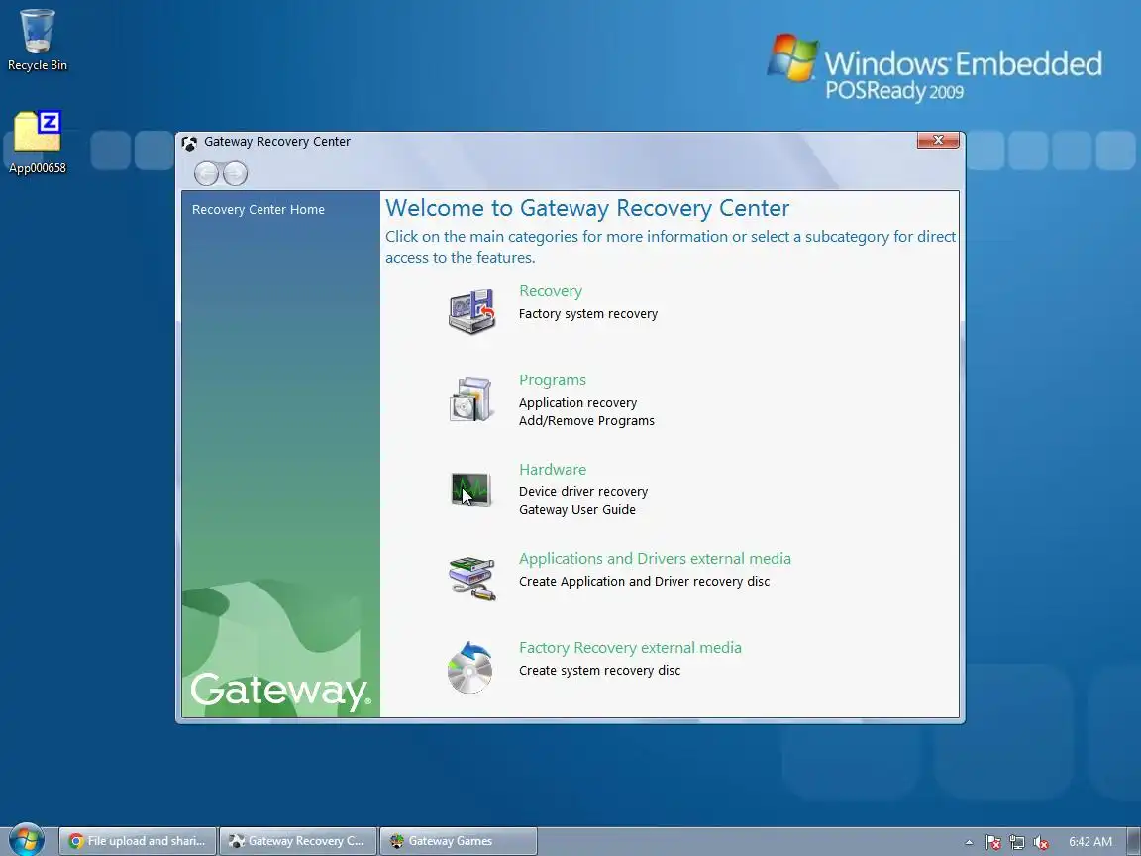Select the App000658 zip folder on desktop
This screenshot has width=1141, height=856.
[37, 143]
